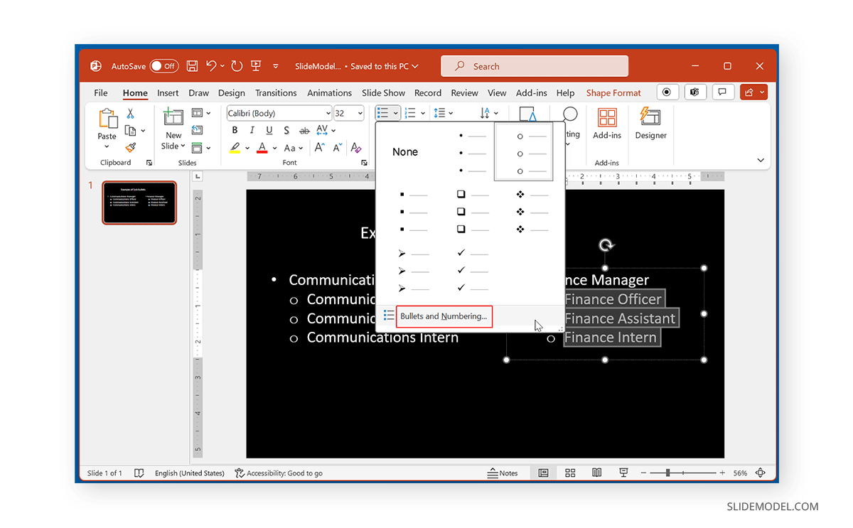Switch to the Animations ribbon tab
853x528 pixels.
pos(329,92)
